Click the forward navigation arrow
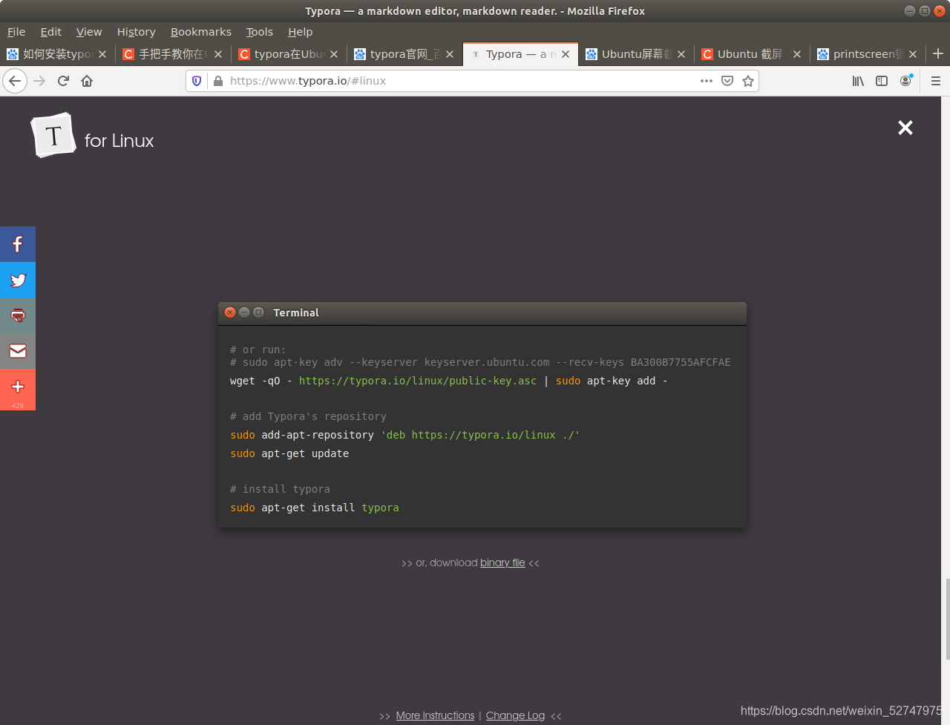The image size is (950, 725). coord(39,81)
